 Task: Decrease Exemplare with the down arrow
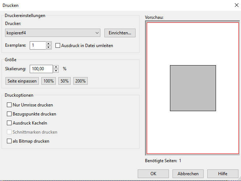(x=49, y=47)
